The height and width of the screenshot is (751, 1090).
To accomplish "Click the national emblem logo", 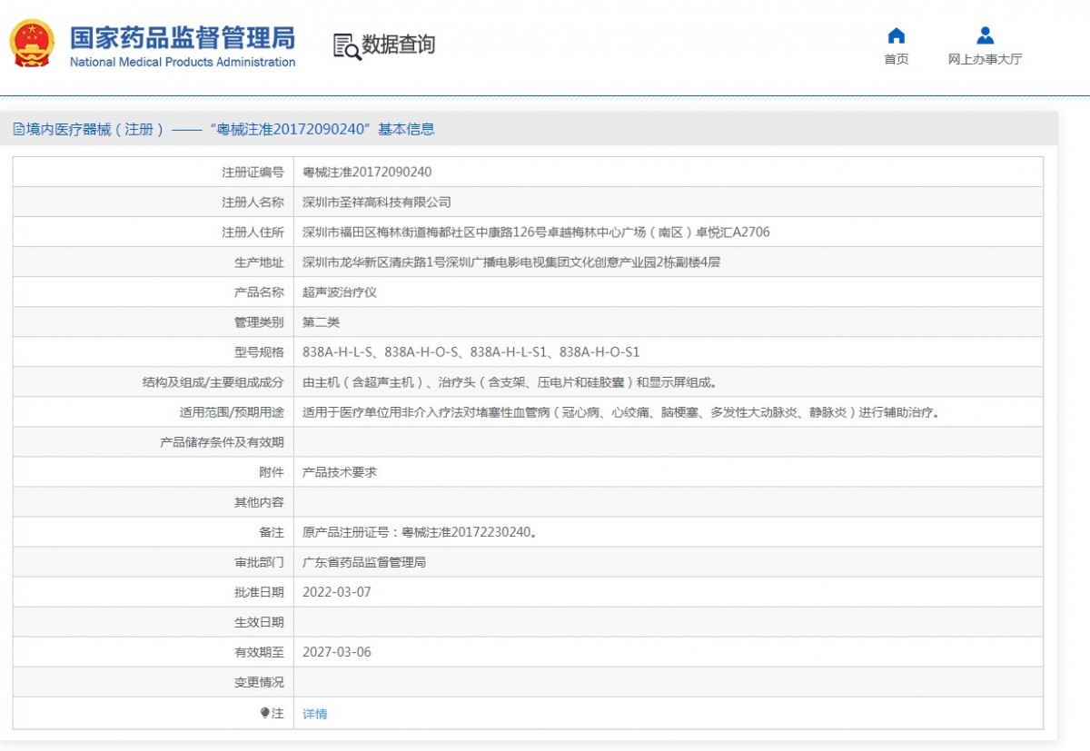I will pos(32,44).
